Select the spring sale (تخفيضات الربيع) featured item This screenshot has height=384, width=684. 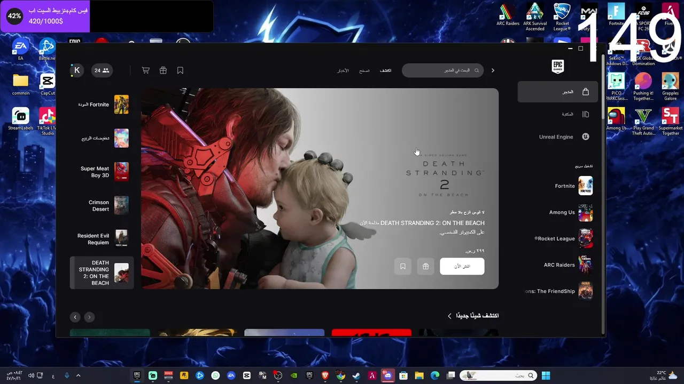click(x=102, y=138)
